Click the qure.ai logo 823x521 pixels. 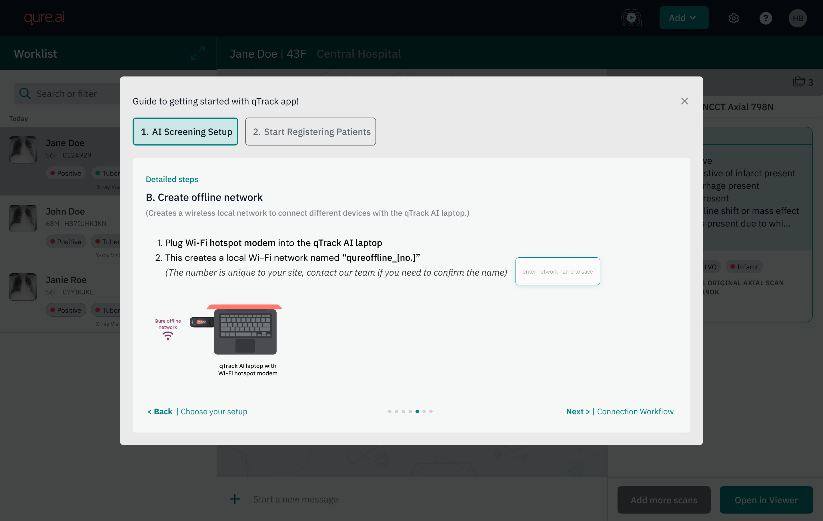coord(44,17)
